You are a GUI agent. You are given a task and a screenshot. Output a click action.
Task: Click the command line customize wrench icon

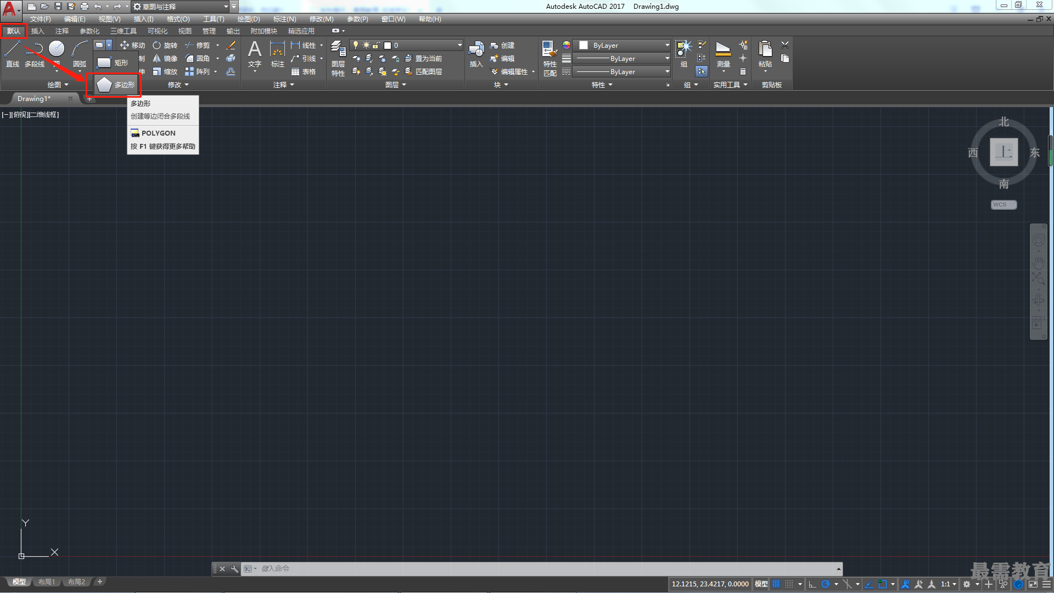coord(234,569)
